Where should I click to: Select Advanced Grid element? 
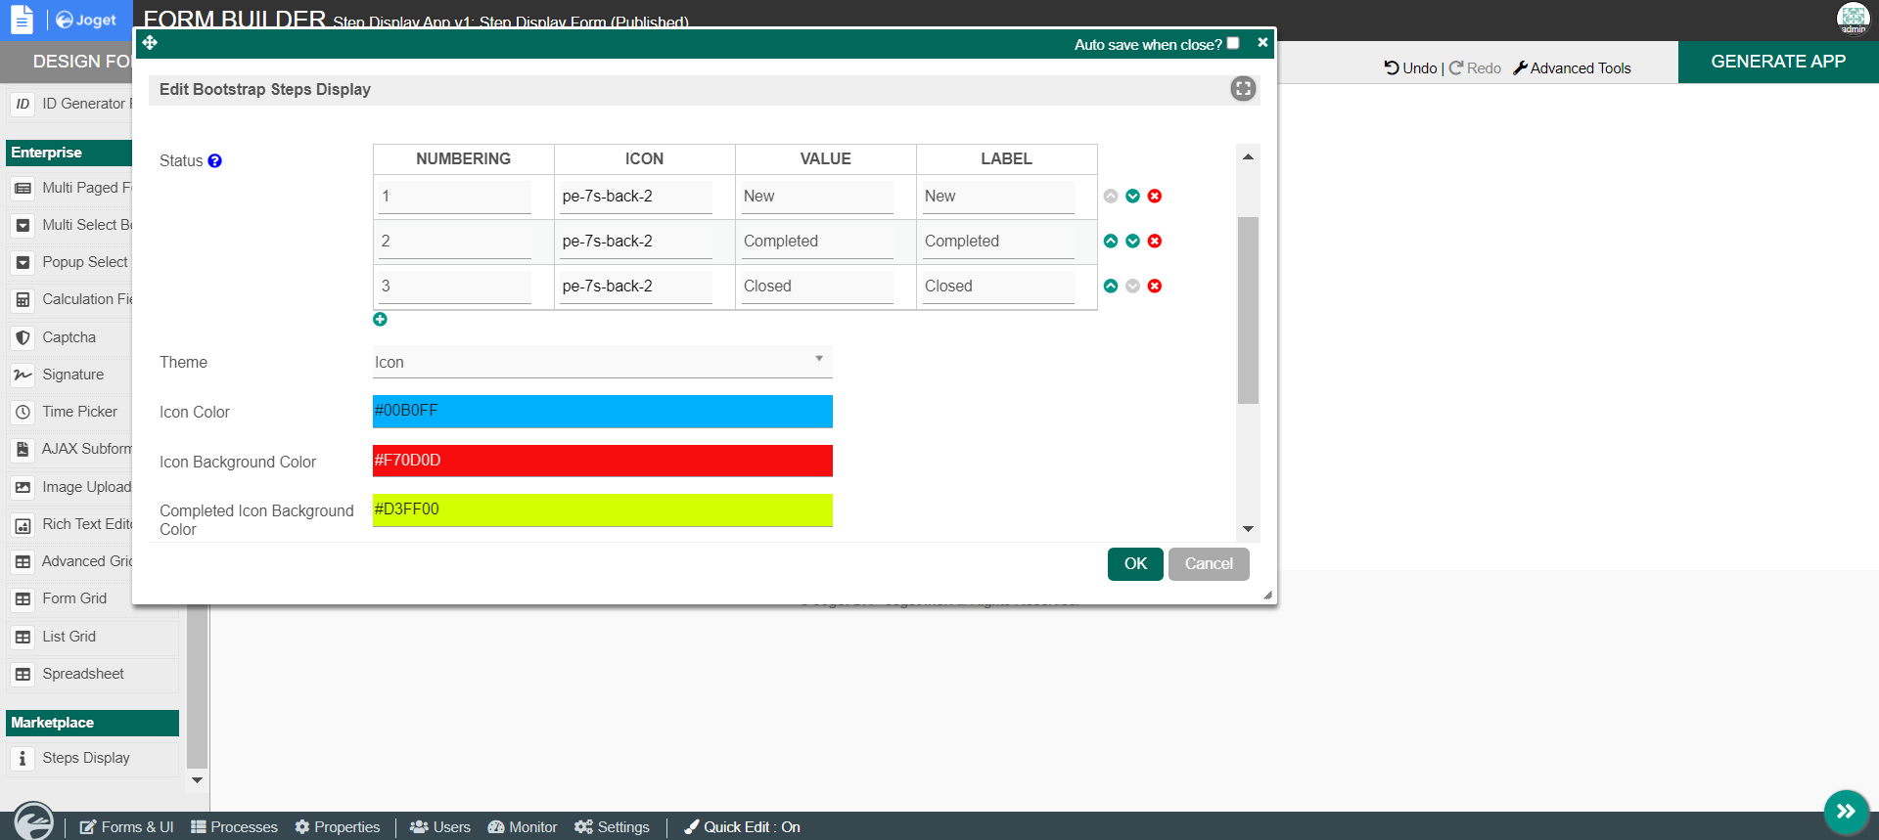70,561
